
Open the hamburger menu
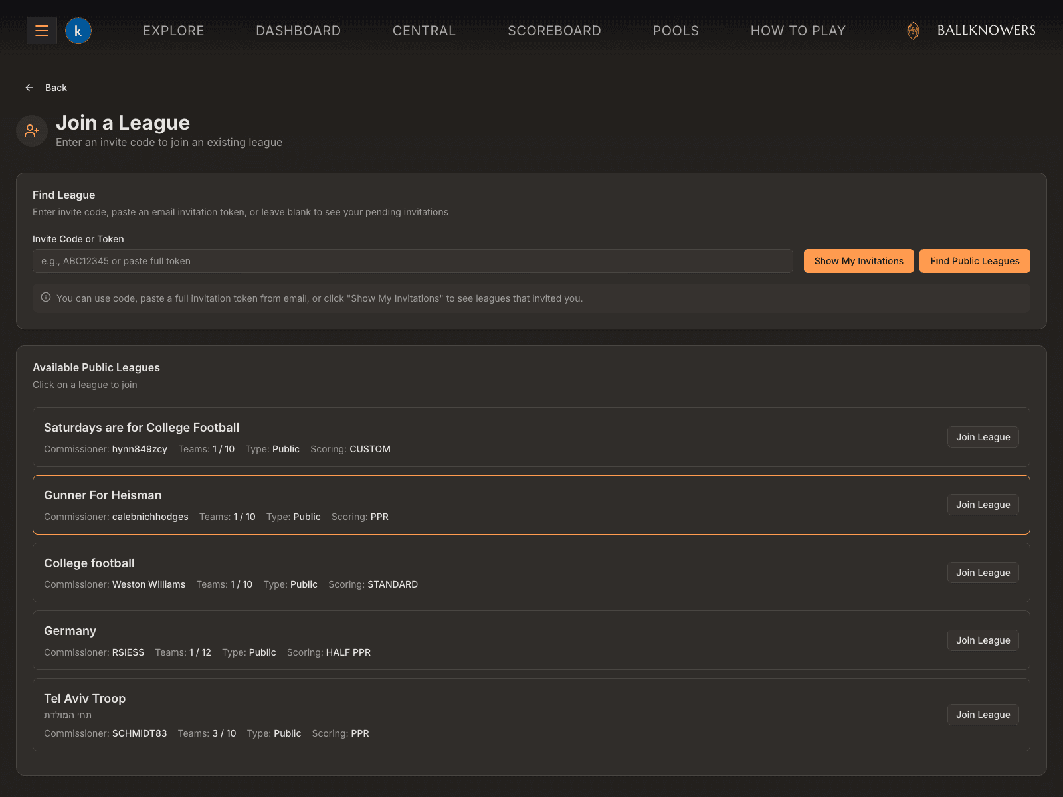[x=42, y=31]
